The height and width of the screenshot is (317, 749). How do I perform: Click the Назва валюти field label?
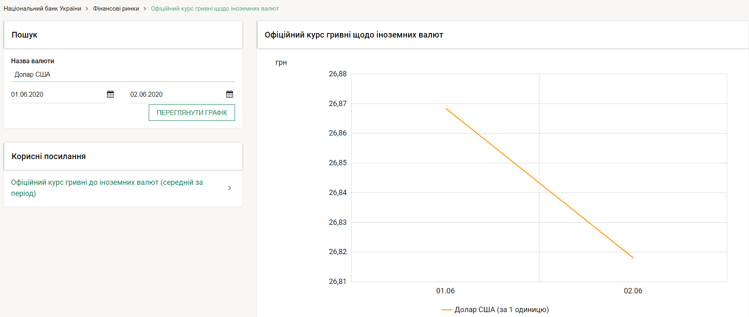coord(33,61)
